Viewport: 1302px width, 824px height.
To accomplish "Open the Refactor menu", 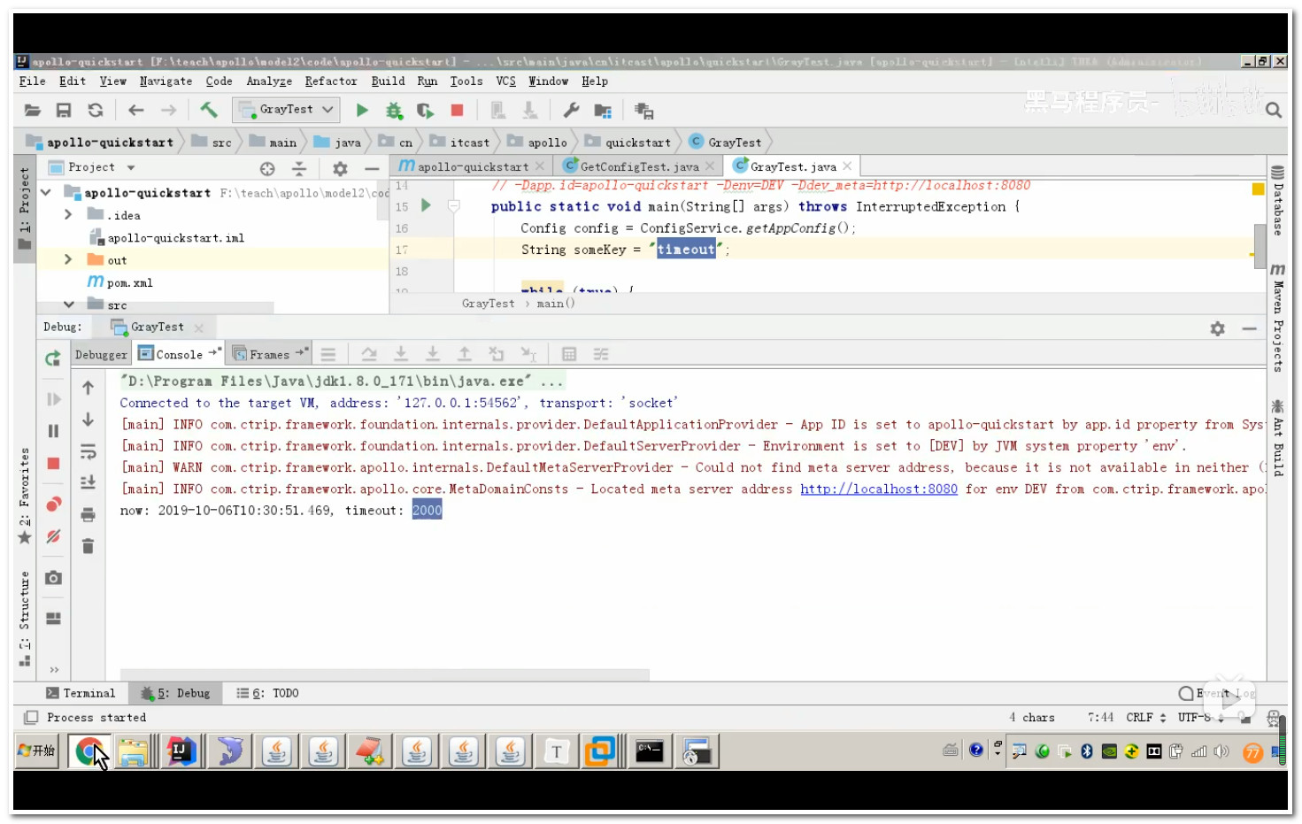I will 331,81.
